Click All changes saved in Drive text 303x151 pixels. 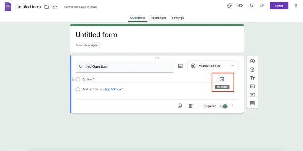80,7
